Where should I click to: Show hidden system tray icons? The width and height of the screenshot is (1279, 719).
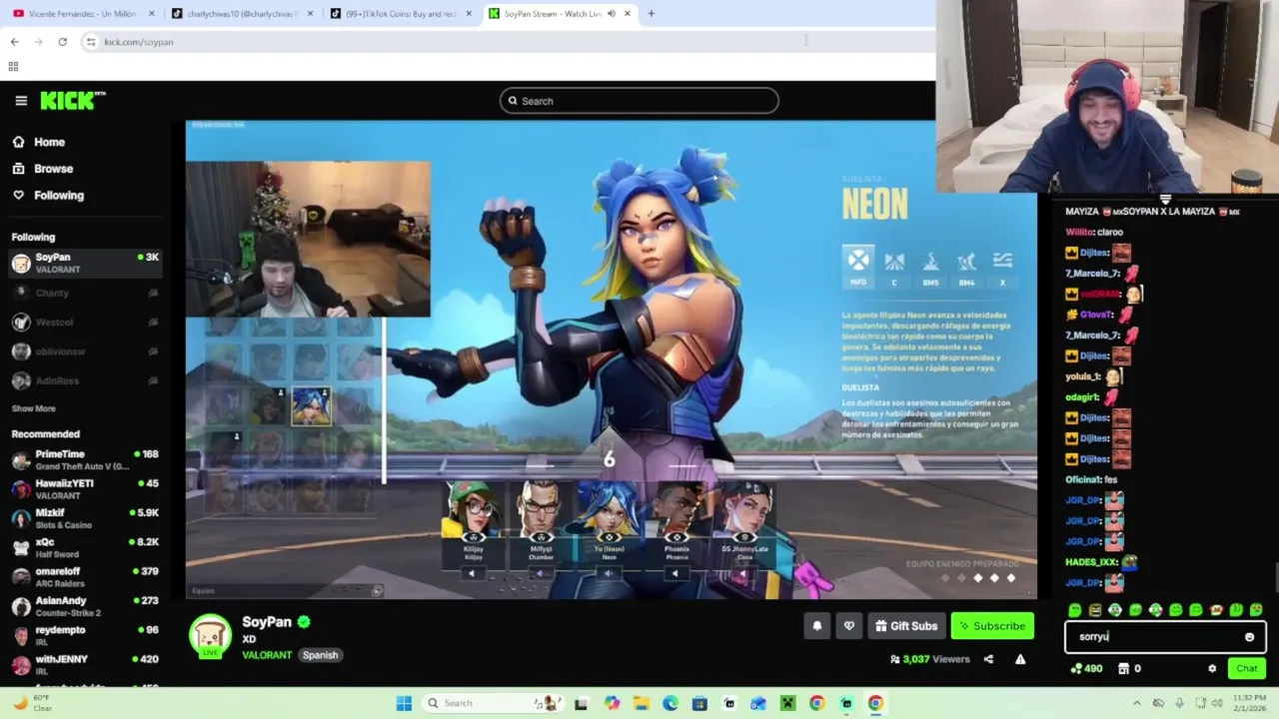[1136, 703]
